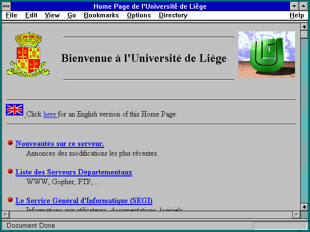Screen dimensions: 310x232
Task: Click the red bullet beside Nouveautés
Action: pos(10,143)
